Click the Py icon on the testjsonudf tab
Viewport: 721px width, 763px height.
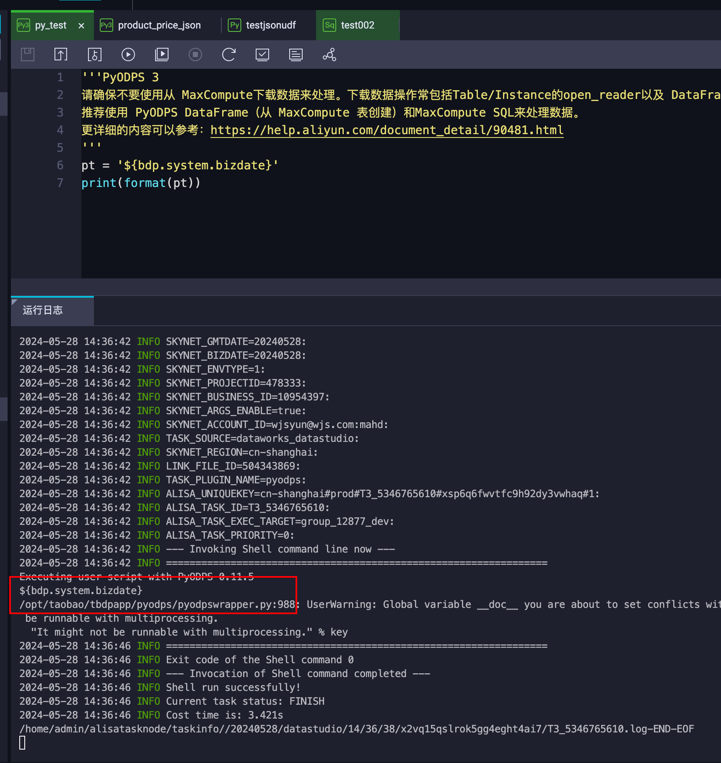(235, 25)
